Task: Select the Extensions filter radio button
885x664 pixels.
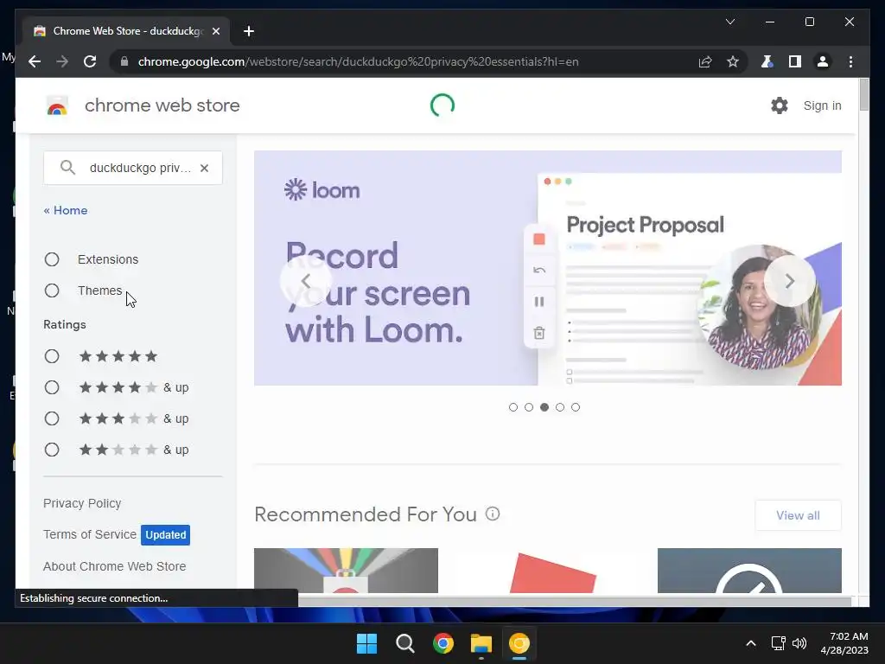Action: click(52, 259)
